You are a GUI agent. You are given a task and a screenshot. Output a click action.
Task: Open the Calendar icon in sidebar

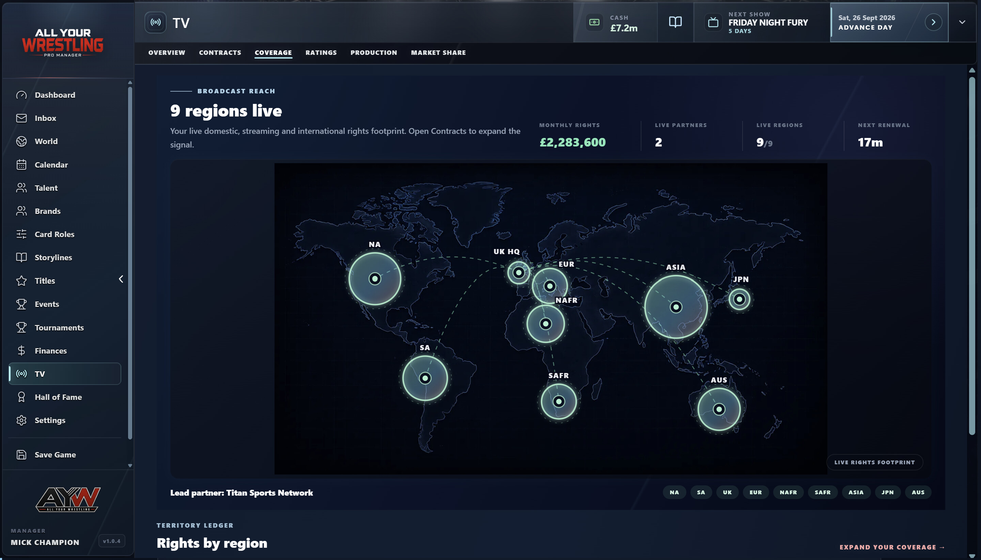21,165
